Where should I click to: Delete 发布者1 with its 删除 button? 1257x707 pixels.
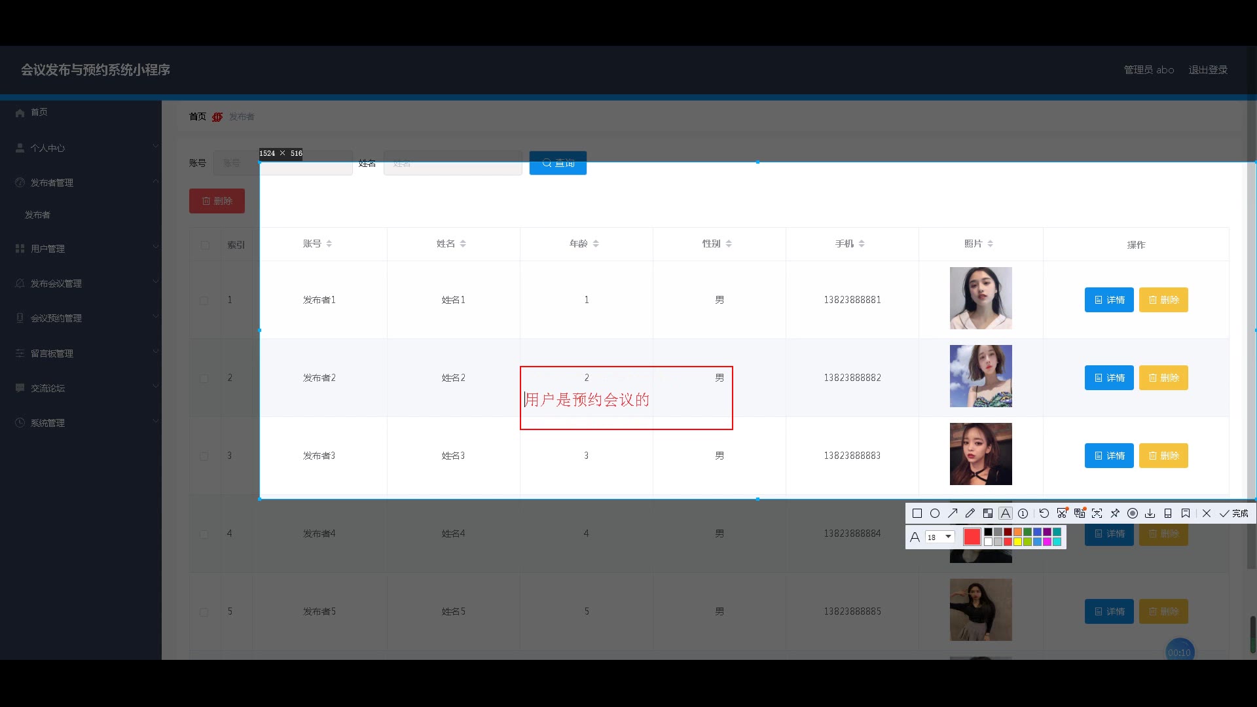(1163, 300)
